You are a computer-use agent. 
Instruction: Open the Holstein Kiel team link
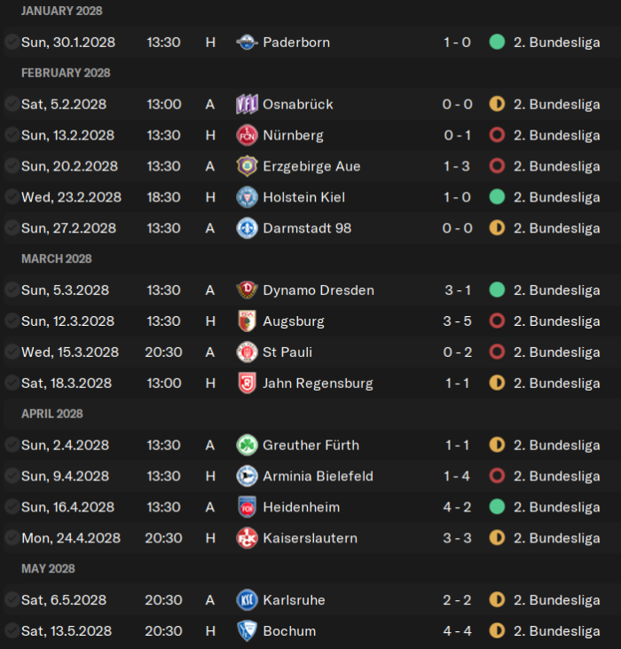pos(304,197)
